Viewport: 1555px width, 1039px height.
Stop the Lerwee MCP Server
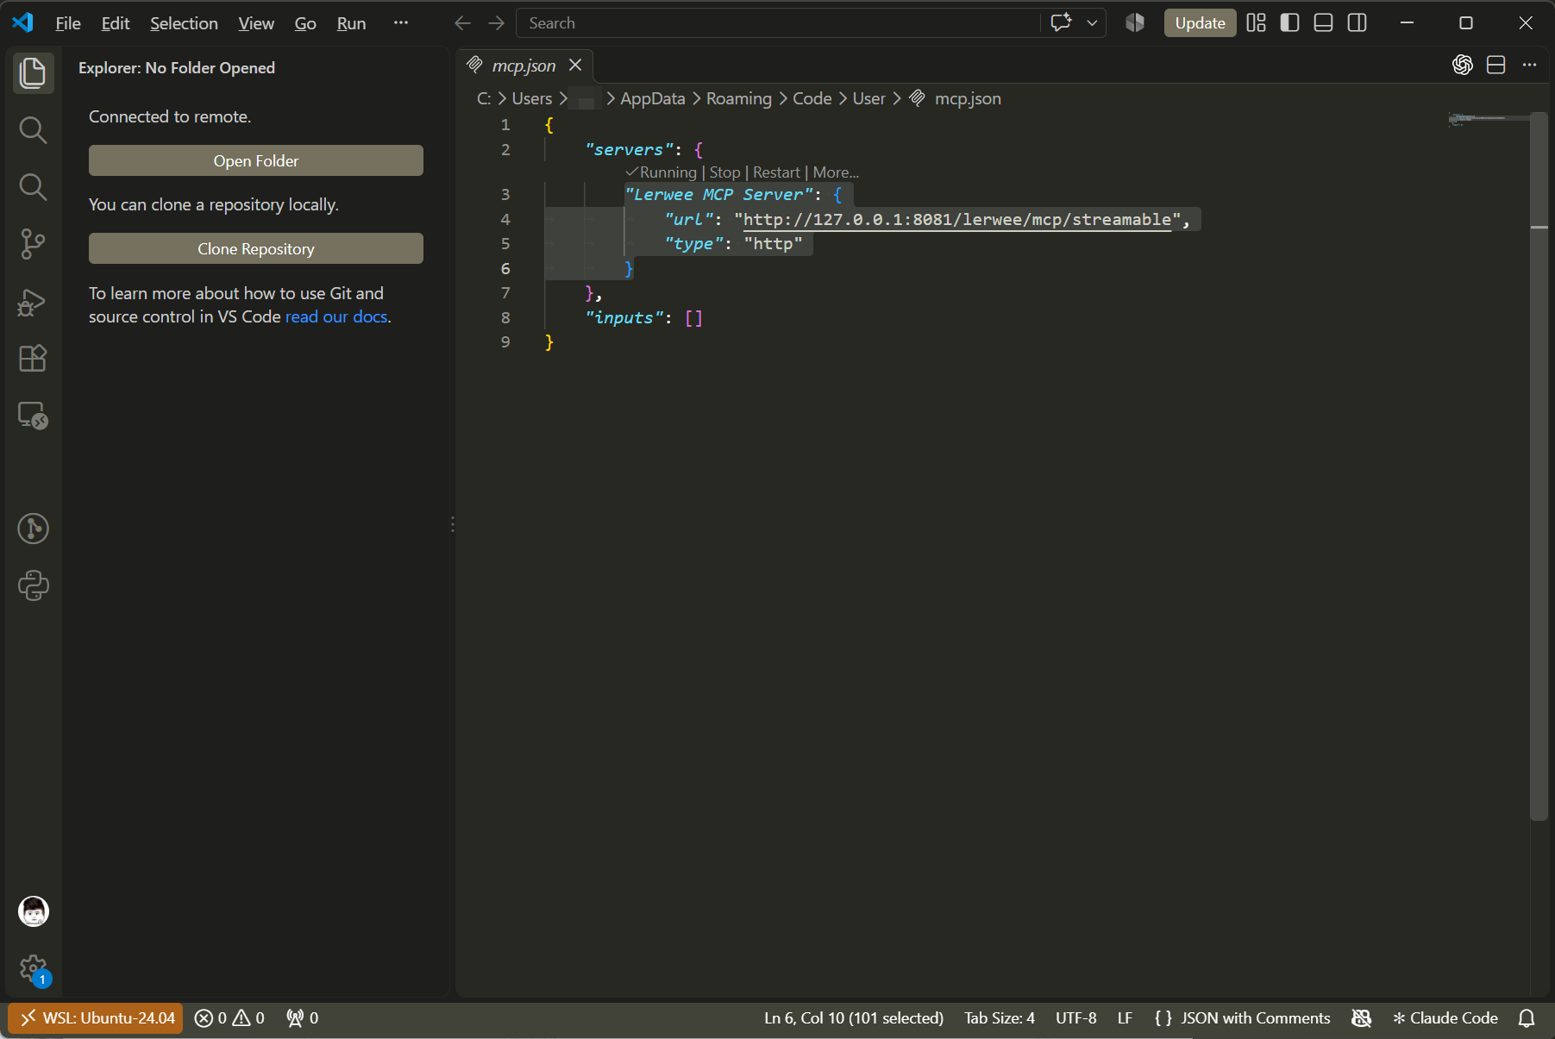pyautogui.click(x=724, y=172)
